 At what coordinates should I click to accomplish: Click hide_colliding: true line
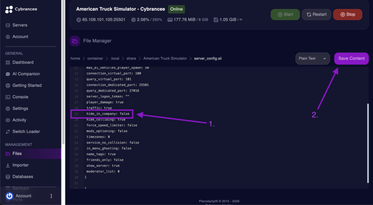(x=106, y=120)
